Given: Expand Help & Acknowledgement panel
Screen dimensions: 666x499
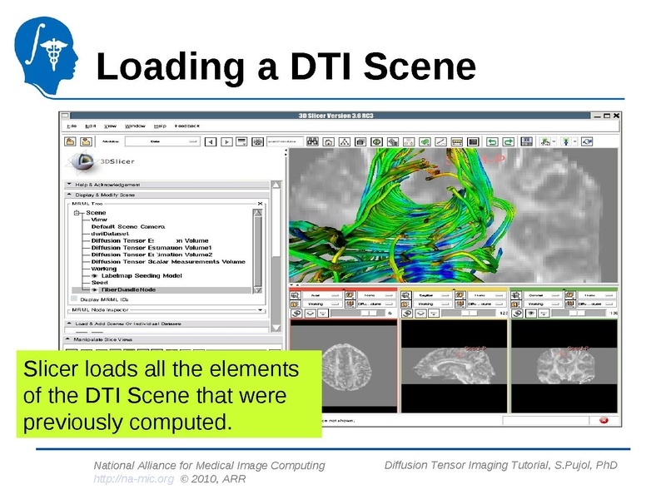Looking at the screenshot, I should point(166,185).
